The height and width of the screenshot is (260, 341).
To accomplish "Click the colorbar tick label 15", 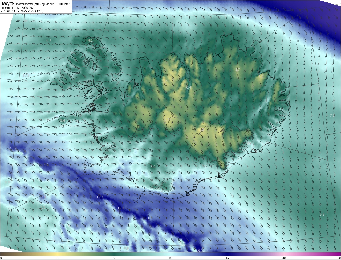I will click(x=227, y=258).
